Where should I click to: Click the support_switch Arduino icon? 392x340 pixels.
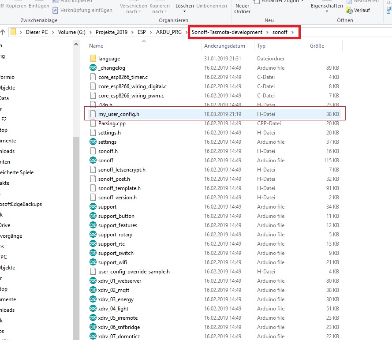tap(93, 253)
